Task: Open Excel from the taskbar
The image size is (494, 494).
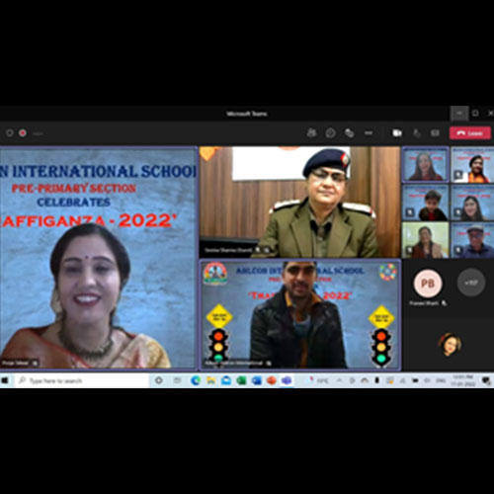Action: (x=241, y=380)
